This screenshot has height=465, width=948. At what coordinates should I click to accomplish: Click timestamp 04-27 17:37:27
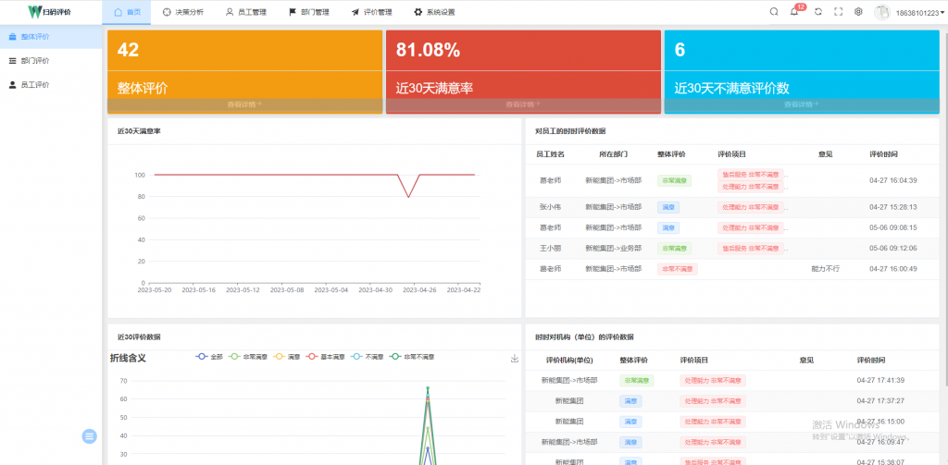tap(880, 401)
